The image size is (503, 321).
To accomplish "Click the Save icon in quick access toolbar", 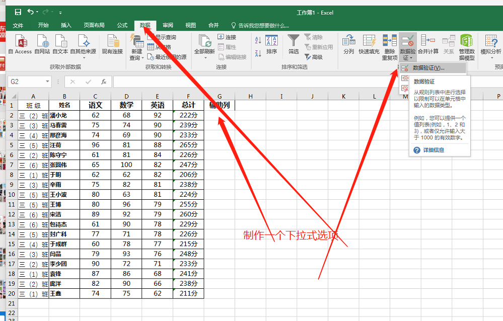I will pyautogui.click(x=18, y=12).
